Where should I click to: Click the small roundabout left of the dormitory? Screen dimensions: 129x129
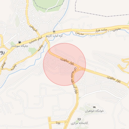coord(83,113)
